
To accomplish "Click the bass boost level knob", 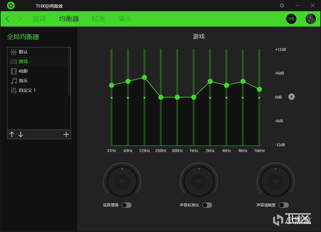I will [122, 181].
